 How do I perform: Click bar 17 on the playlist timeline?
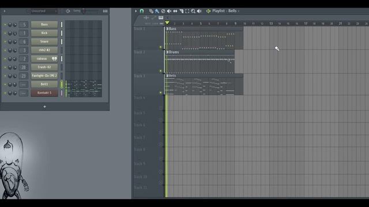(306, 24)
